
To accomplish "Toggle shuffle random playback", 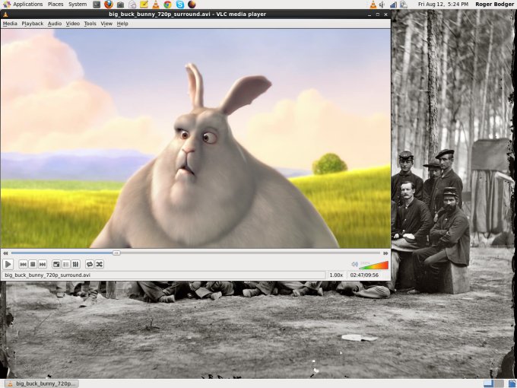I will click(x=100, y=264).
